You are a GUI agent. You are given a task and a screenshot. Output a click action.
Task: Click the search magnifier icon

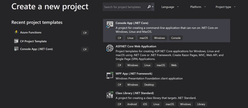[x=149, y=7]
